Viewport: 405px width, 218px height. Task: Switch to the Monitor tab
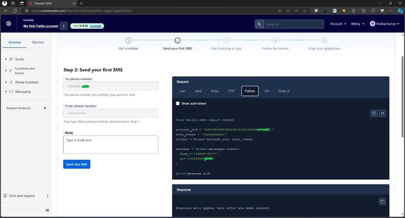tap(38, 42)
